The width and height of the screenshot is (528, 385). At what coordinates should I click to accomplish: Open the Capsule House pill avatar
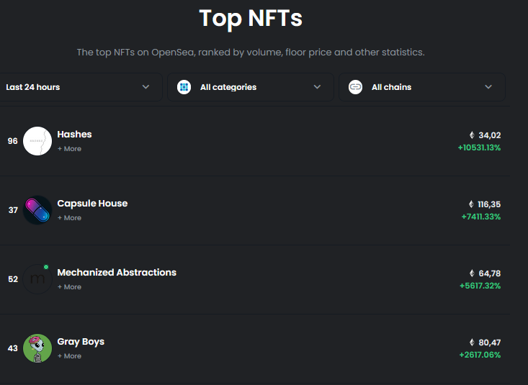37,210
